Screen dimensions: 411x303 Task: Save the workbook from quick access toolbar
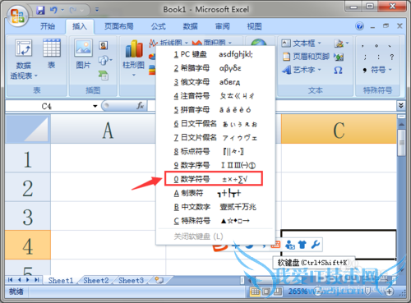pyautogui.click(x=40, y=11)
